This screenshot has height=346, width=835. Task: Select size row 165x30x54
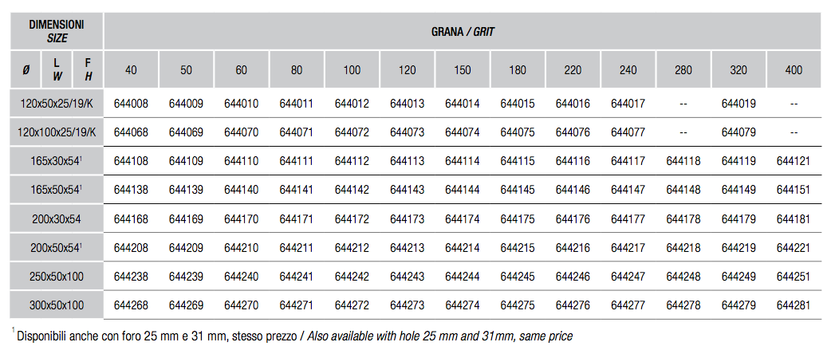[57, 161]
